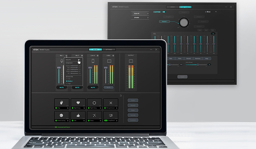
Task: Click the 1k EQ band slider
Action: (188, 44)
